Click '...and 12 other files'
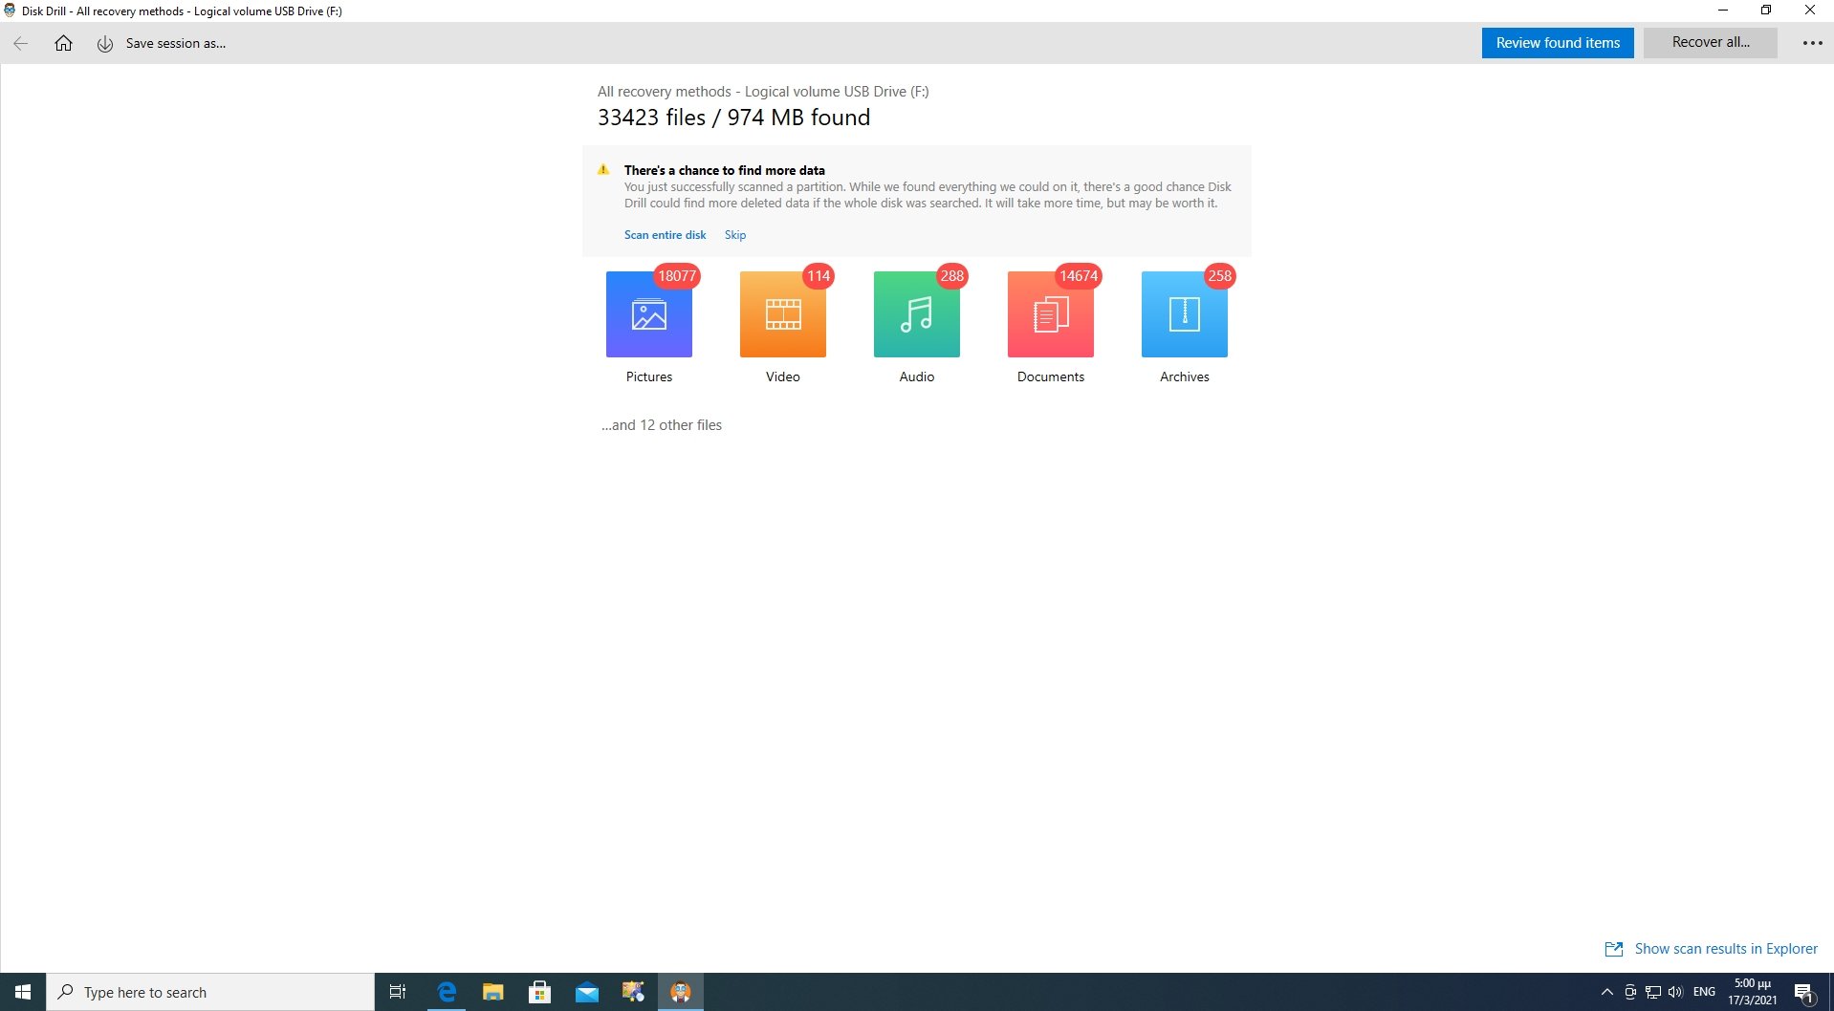1834x1011 pixels. (x=662, y=425)
